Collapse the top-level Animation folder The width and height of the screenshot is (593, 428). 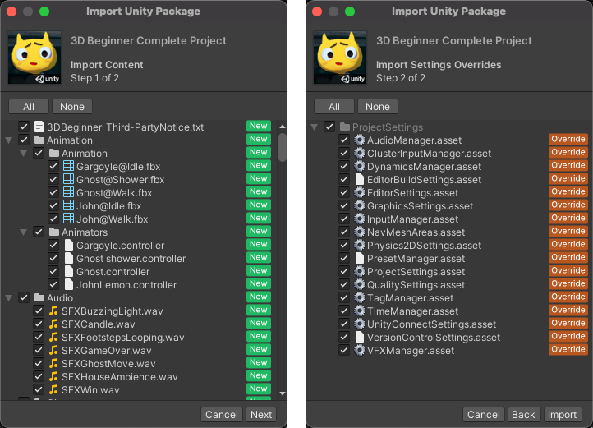click(9, 140)
